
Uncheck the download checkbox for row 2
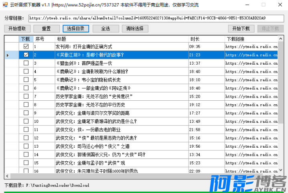[26, 55]
